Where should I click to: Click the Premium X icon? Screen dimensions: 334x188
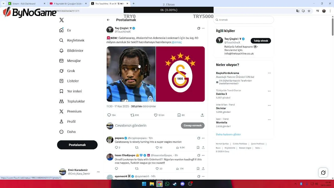click(x=62, y=111)
